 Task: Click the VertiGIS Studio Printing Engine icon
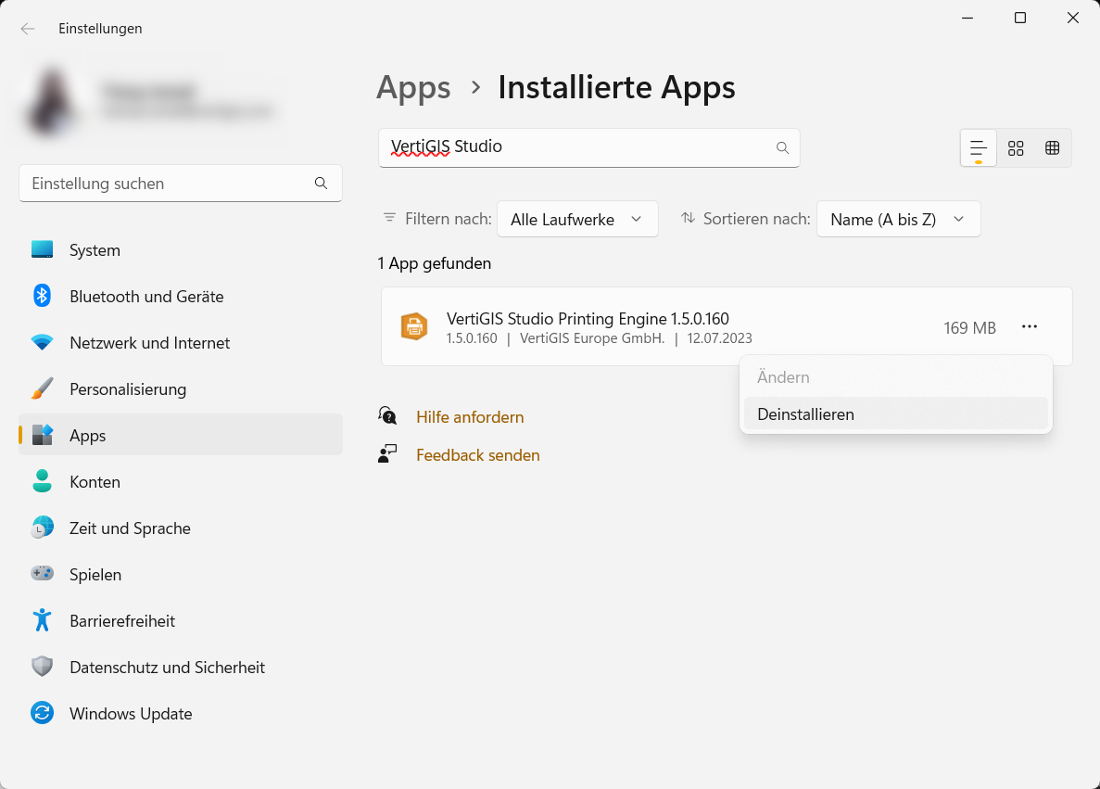pos(413,326)
